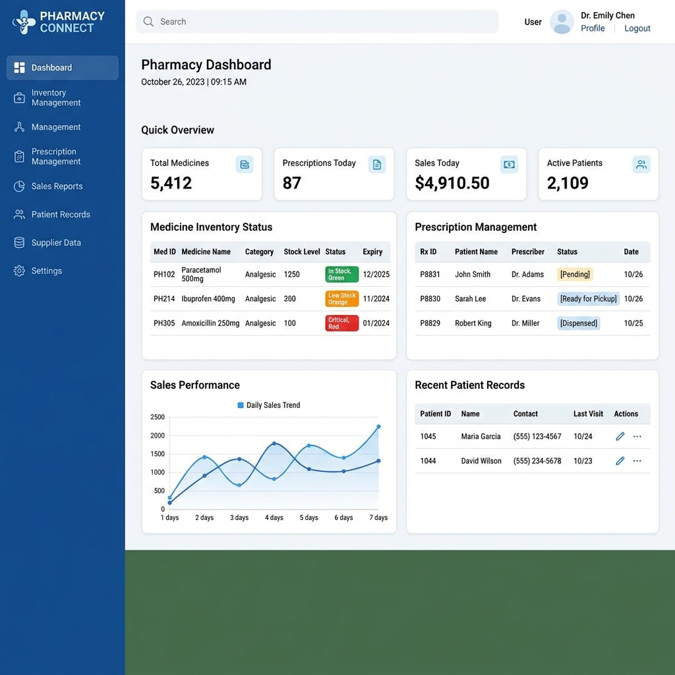Open more options for Maria Garcia
675x675 pixels.
coord(637,436)
